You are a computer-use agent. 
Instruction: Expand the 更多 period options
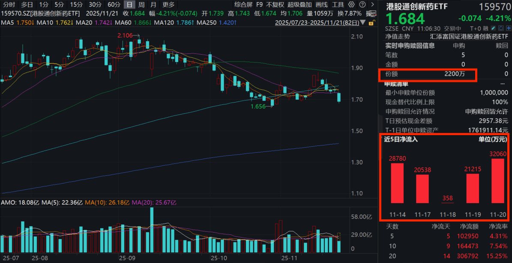point(168,5)
